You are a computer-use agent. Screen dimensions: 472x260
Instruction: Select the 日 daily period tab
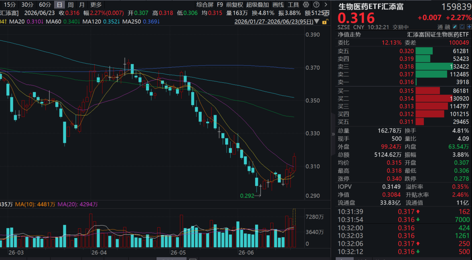pyautogui.click(x=59, y=4)
